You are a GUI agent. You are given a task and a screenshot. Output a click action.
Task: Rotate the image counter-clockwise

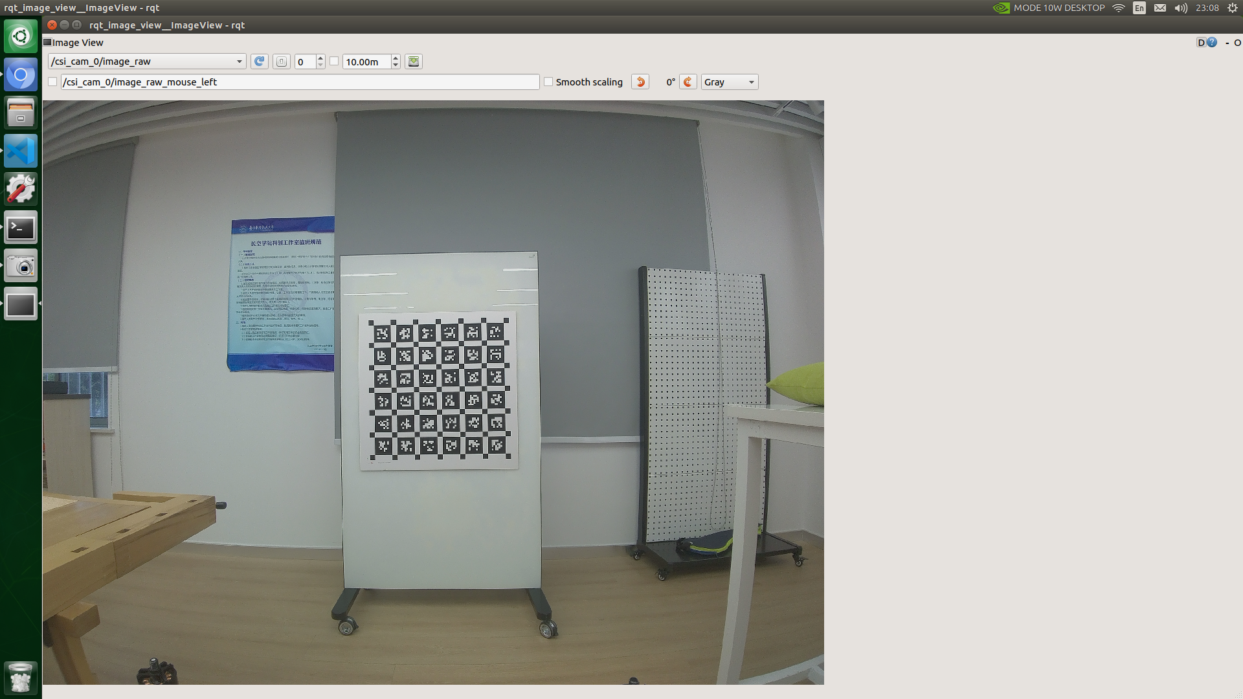640,82
